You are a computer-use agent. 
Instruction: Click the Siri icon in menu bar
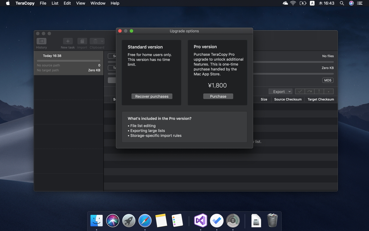tap(351, 3)
